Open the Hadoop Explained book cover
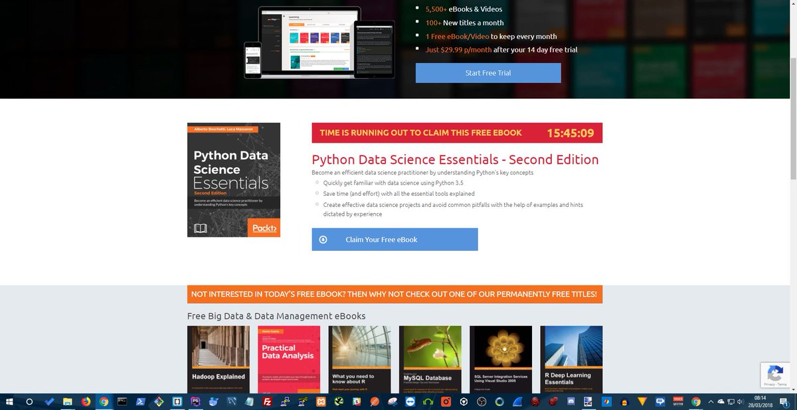 tap(219, 359)
